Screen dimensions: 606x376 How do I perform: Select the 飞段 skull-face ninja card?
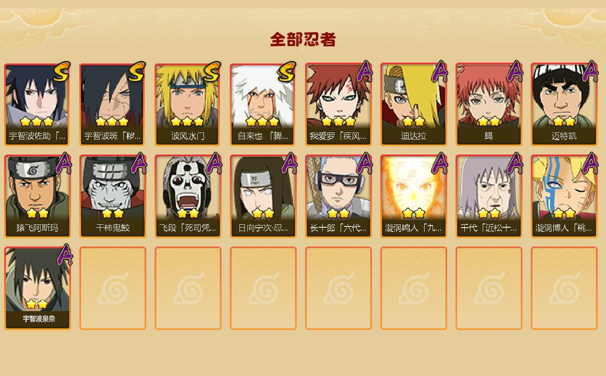coord(188,196)
